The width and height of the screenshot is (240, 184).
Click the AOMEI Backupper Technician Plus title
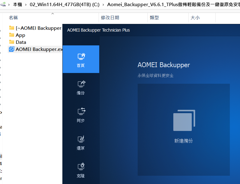pos(98,30)
